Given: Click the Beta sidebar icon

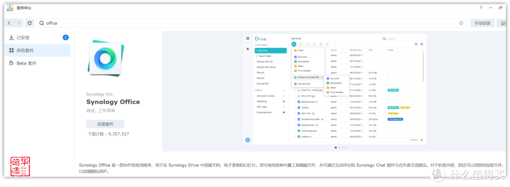Looking at the screenshot, I should (x=11, y=63).
